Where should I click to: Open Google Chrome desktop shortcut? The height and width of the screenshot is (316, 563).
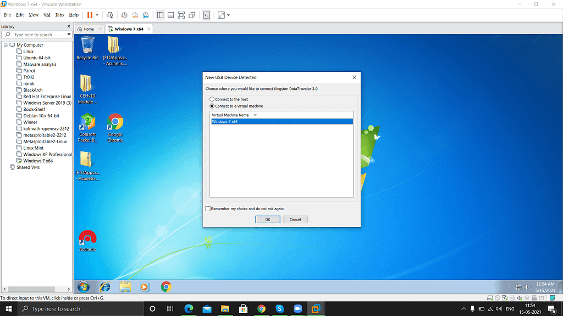(x=115, y=128)
